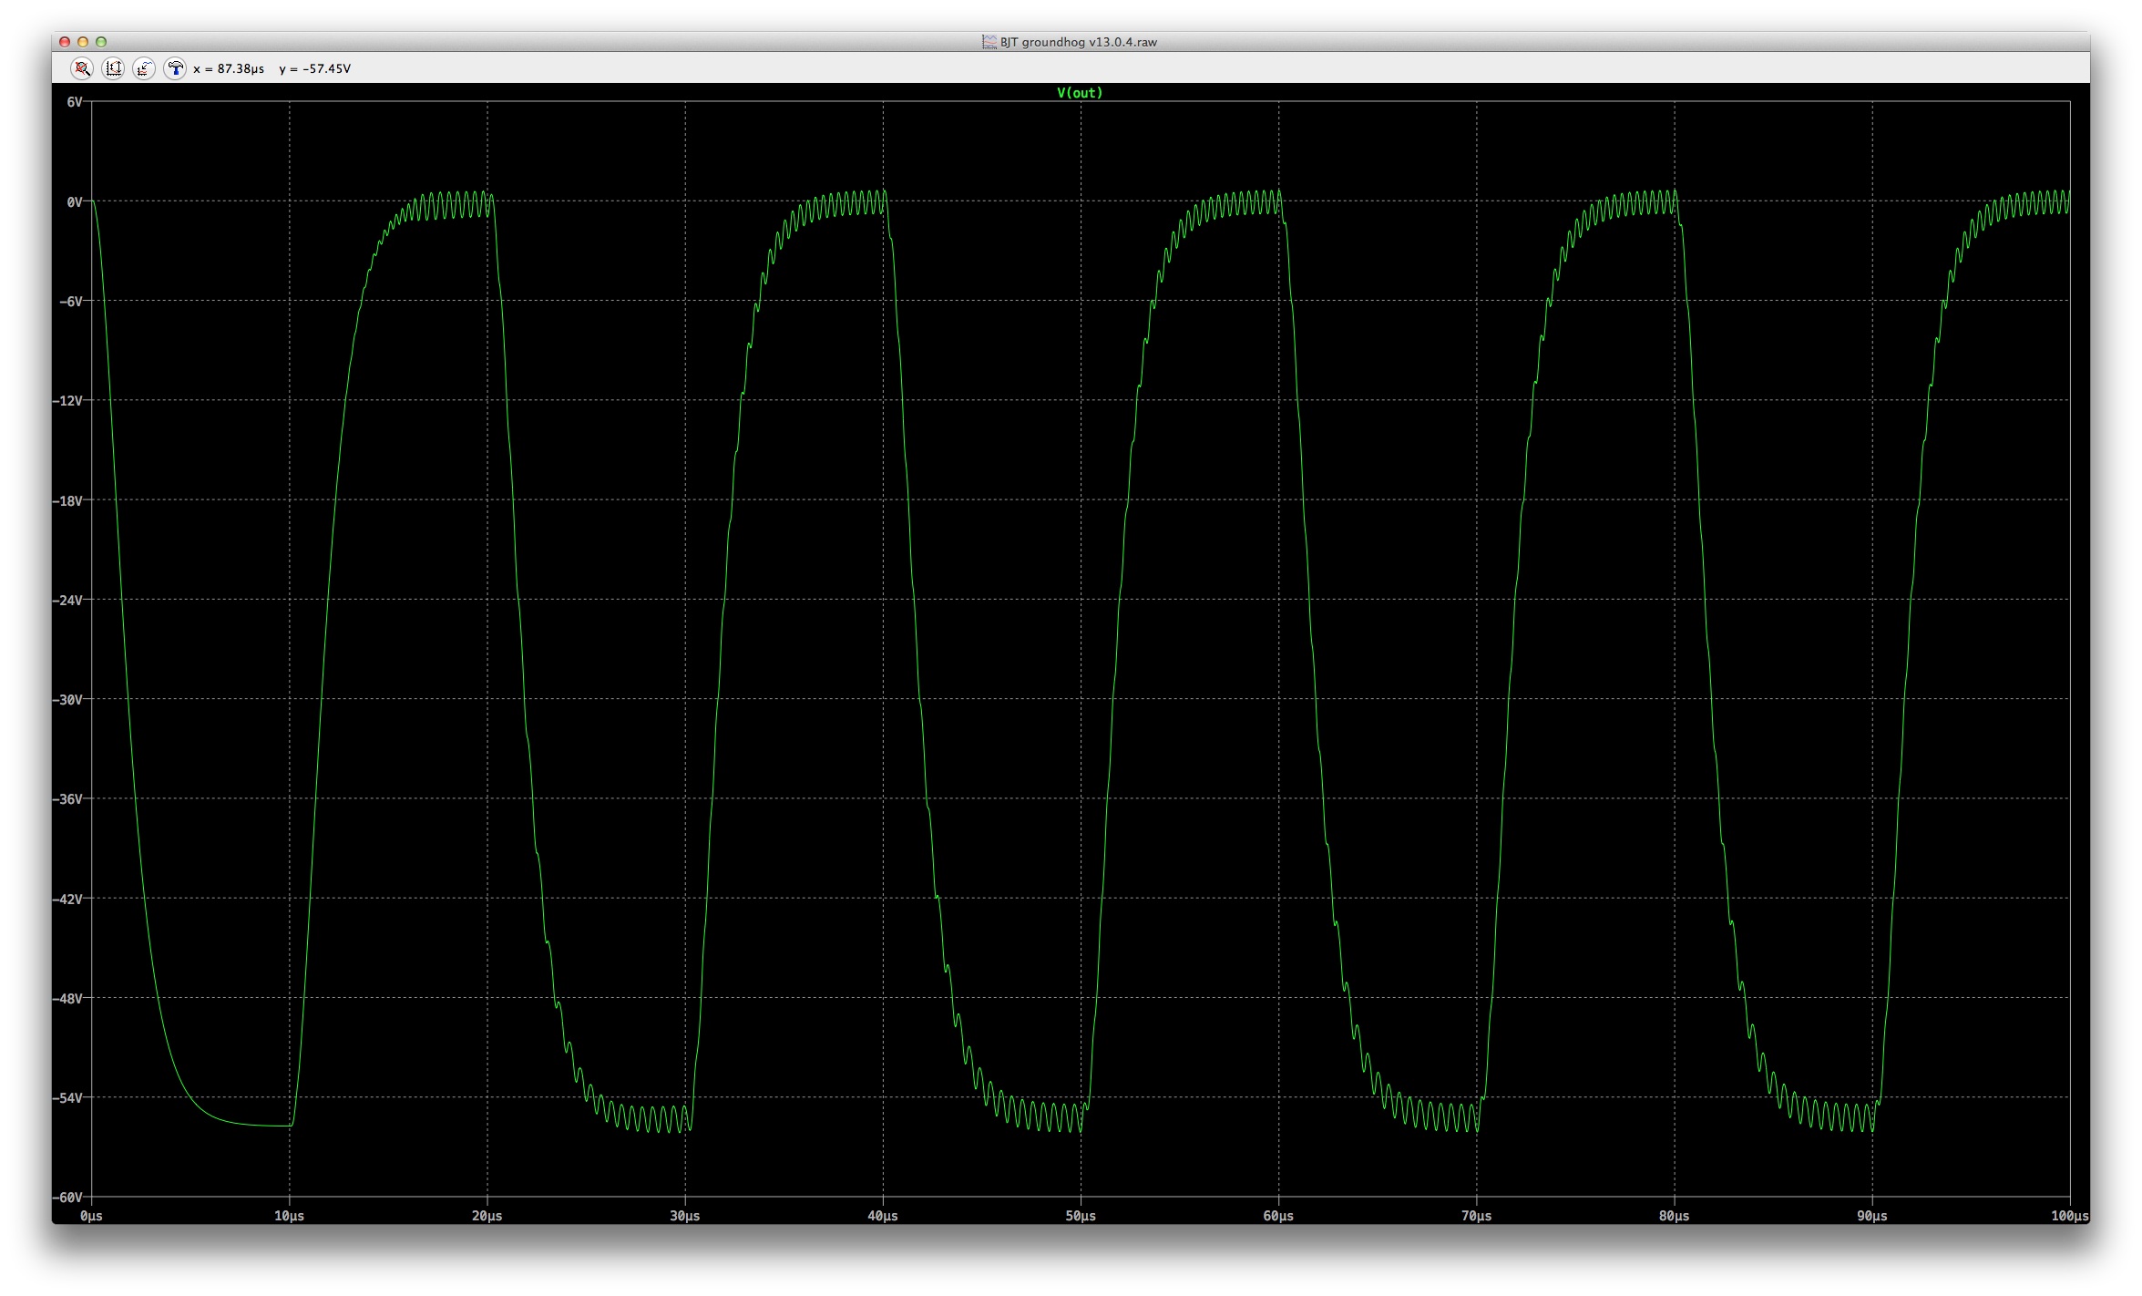Viewport: 2142px width, 1296px height.
Task: Click the autorange vertical axis icon
Action: tap(113, 68)
